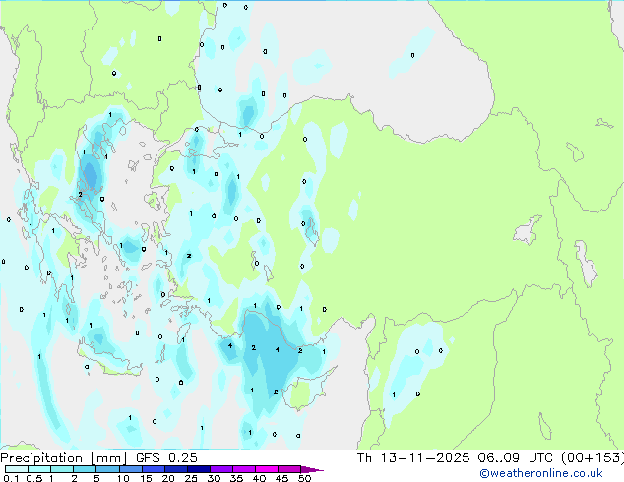Select the 5–10 mm legend swatch

click(107, 469)
